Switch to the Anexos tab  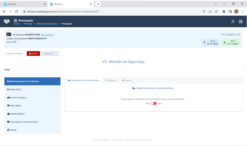pos(127,80)
